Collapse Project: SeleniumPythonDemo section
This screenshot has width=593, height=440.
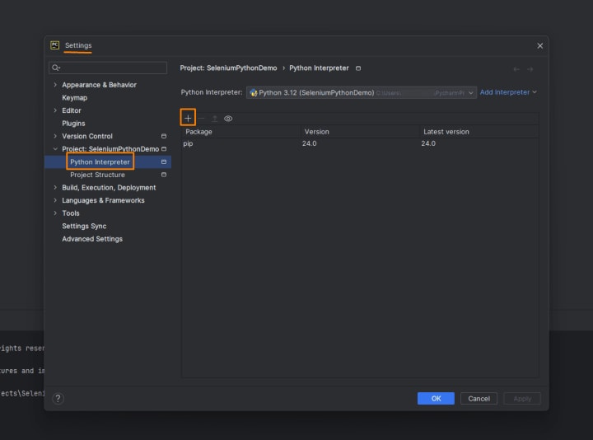[x=55, y=148]
